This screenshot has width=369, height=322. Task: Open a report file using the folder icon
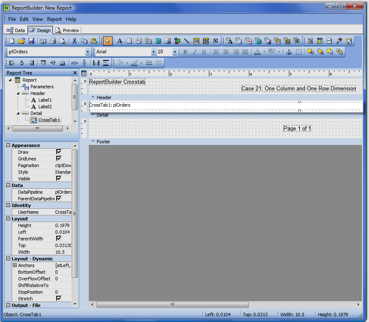22,41
